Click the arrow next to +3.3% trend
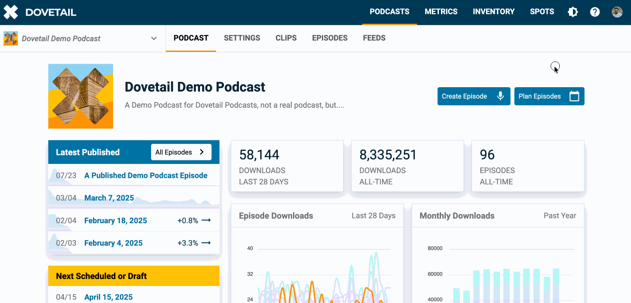 pyautogui.click(x=206, y=243)
